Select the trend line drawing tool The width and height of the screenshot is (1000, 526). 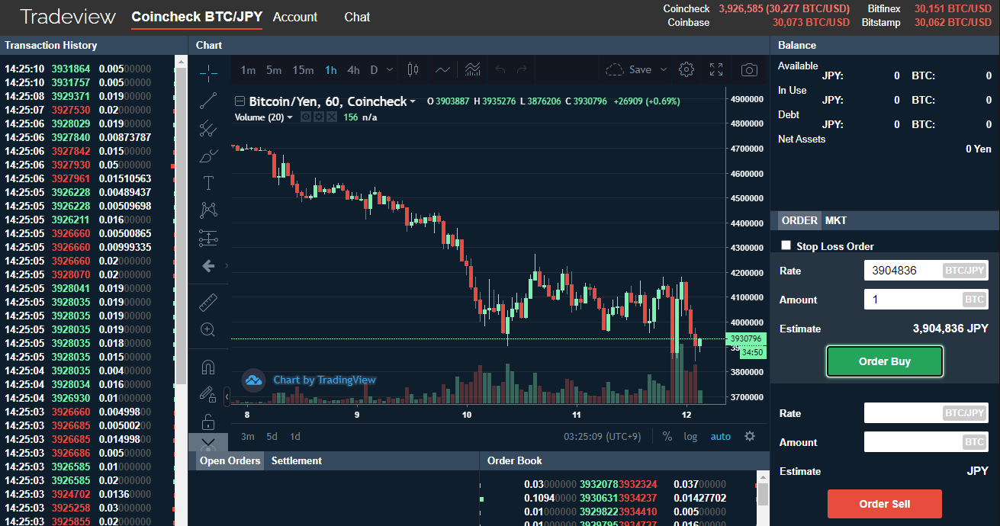coord(207,101)
